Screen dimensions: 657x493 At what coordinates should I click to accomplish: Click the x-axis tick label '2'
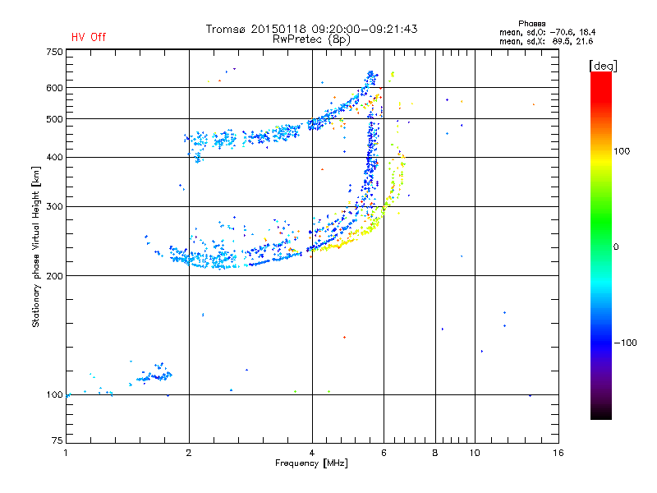tap(189, 453)
